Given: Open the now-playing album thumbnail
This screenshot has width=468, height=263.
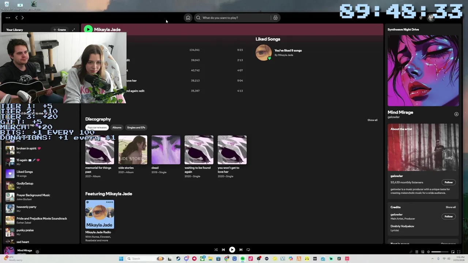Looking at the screenshot, I should (x=10, y=251).
